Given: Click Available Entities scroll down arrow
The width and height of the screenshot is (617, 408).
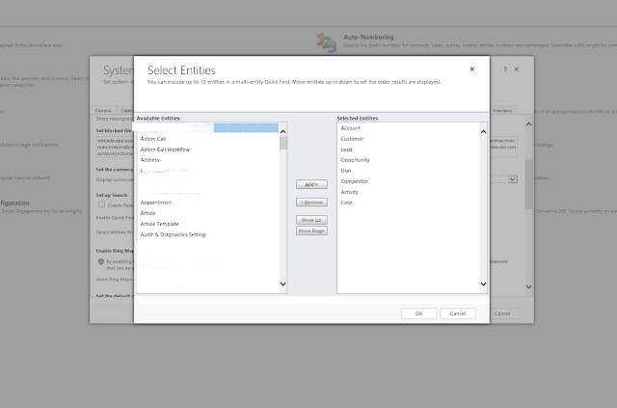Looking at the screenshot, I should tap(282, 284).
